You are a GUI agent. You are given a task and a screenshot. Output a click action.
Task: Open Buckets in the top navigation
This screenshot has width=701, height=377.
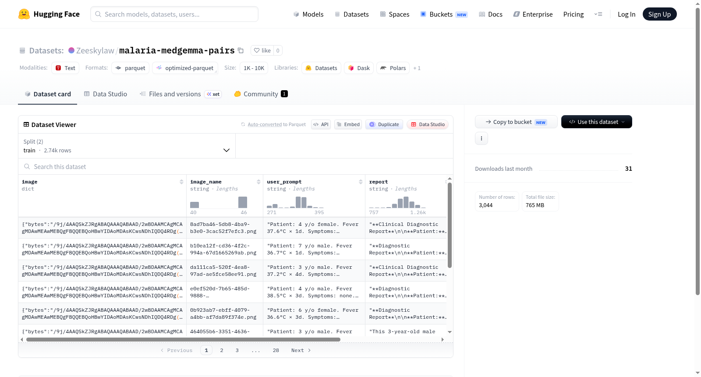coord(444,14)
